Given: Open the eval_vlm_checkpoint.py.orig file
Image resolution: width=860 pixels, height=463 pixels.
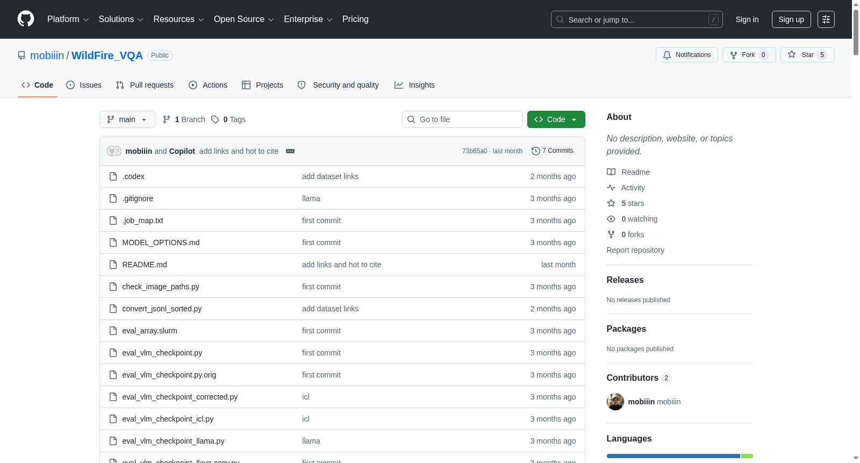Looking at the screenshot, I should [x=169, y=375].
